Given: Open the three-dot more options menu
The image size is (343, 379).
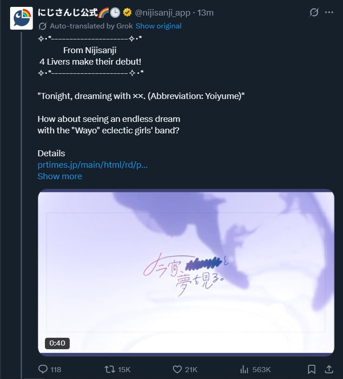Looking at the screenshot, I should tap(329, 12).
